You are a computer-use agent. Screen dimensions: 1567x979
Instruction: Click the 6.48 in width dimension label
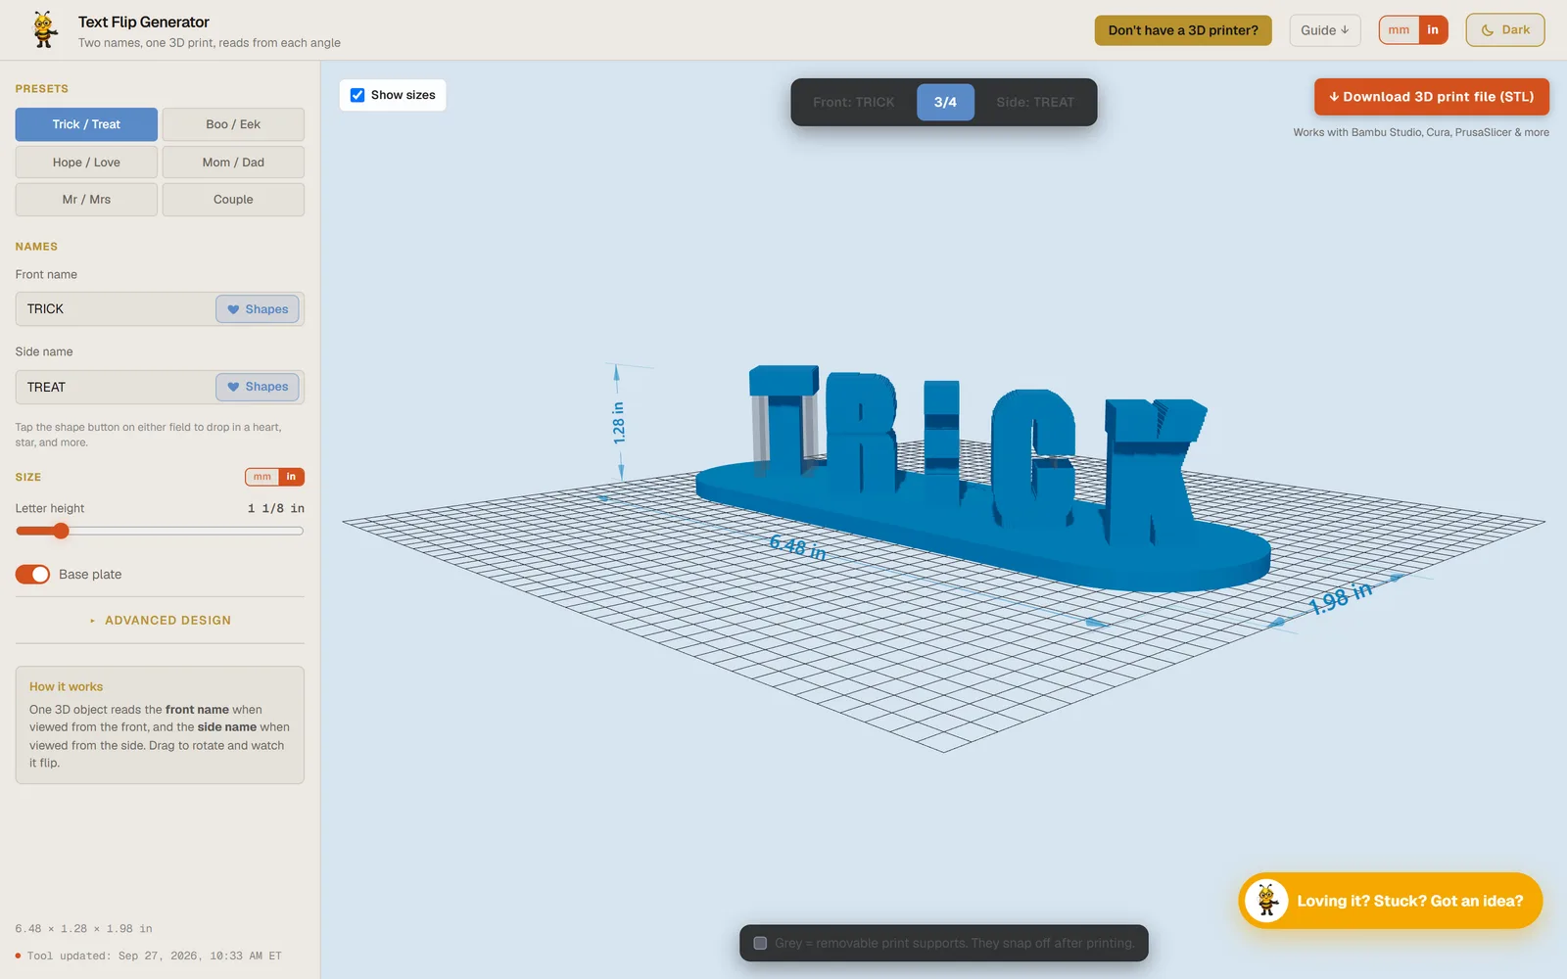tap(797, 547)
